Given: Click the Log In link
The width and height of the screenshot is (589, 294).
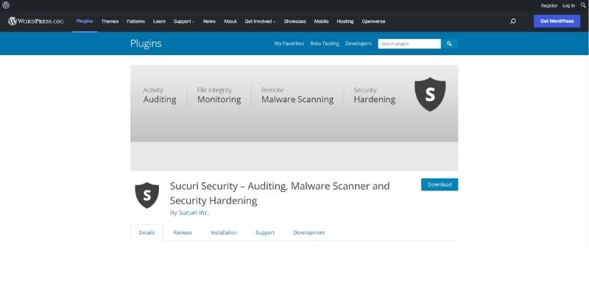Looking at the screenshot, I should tap(568, 5).
